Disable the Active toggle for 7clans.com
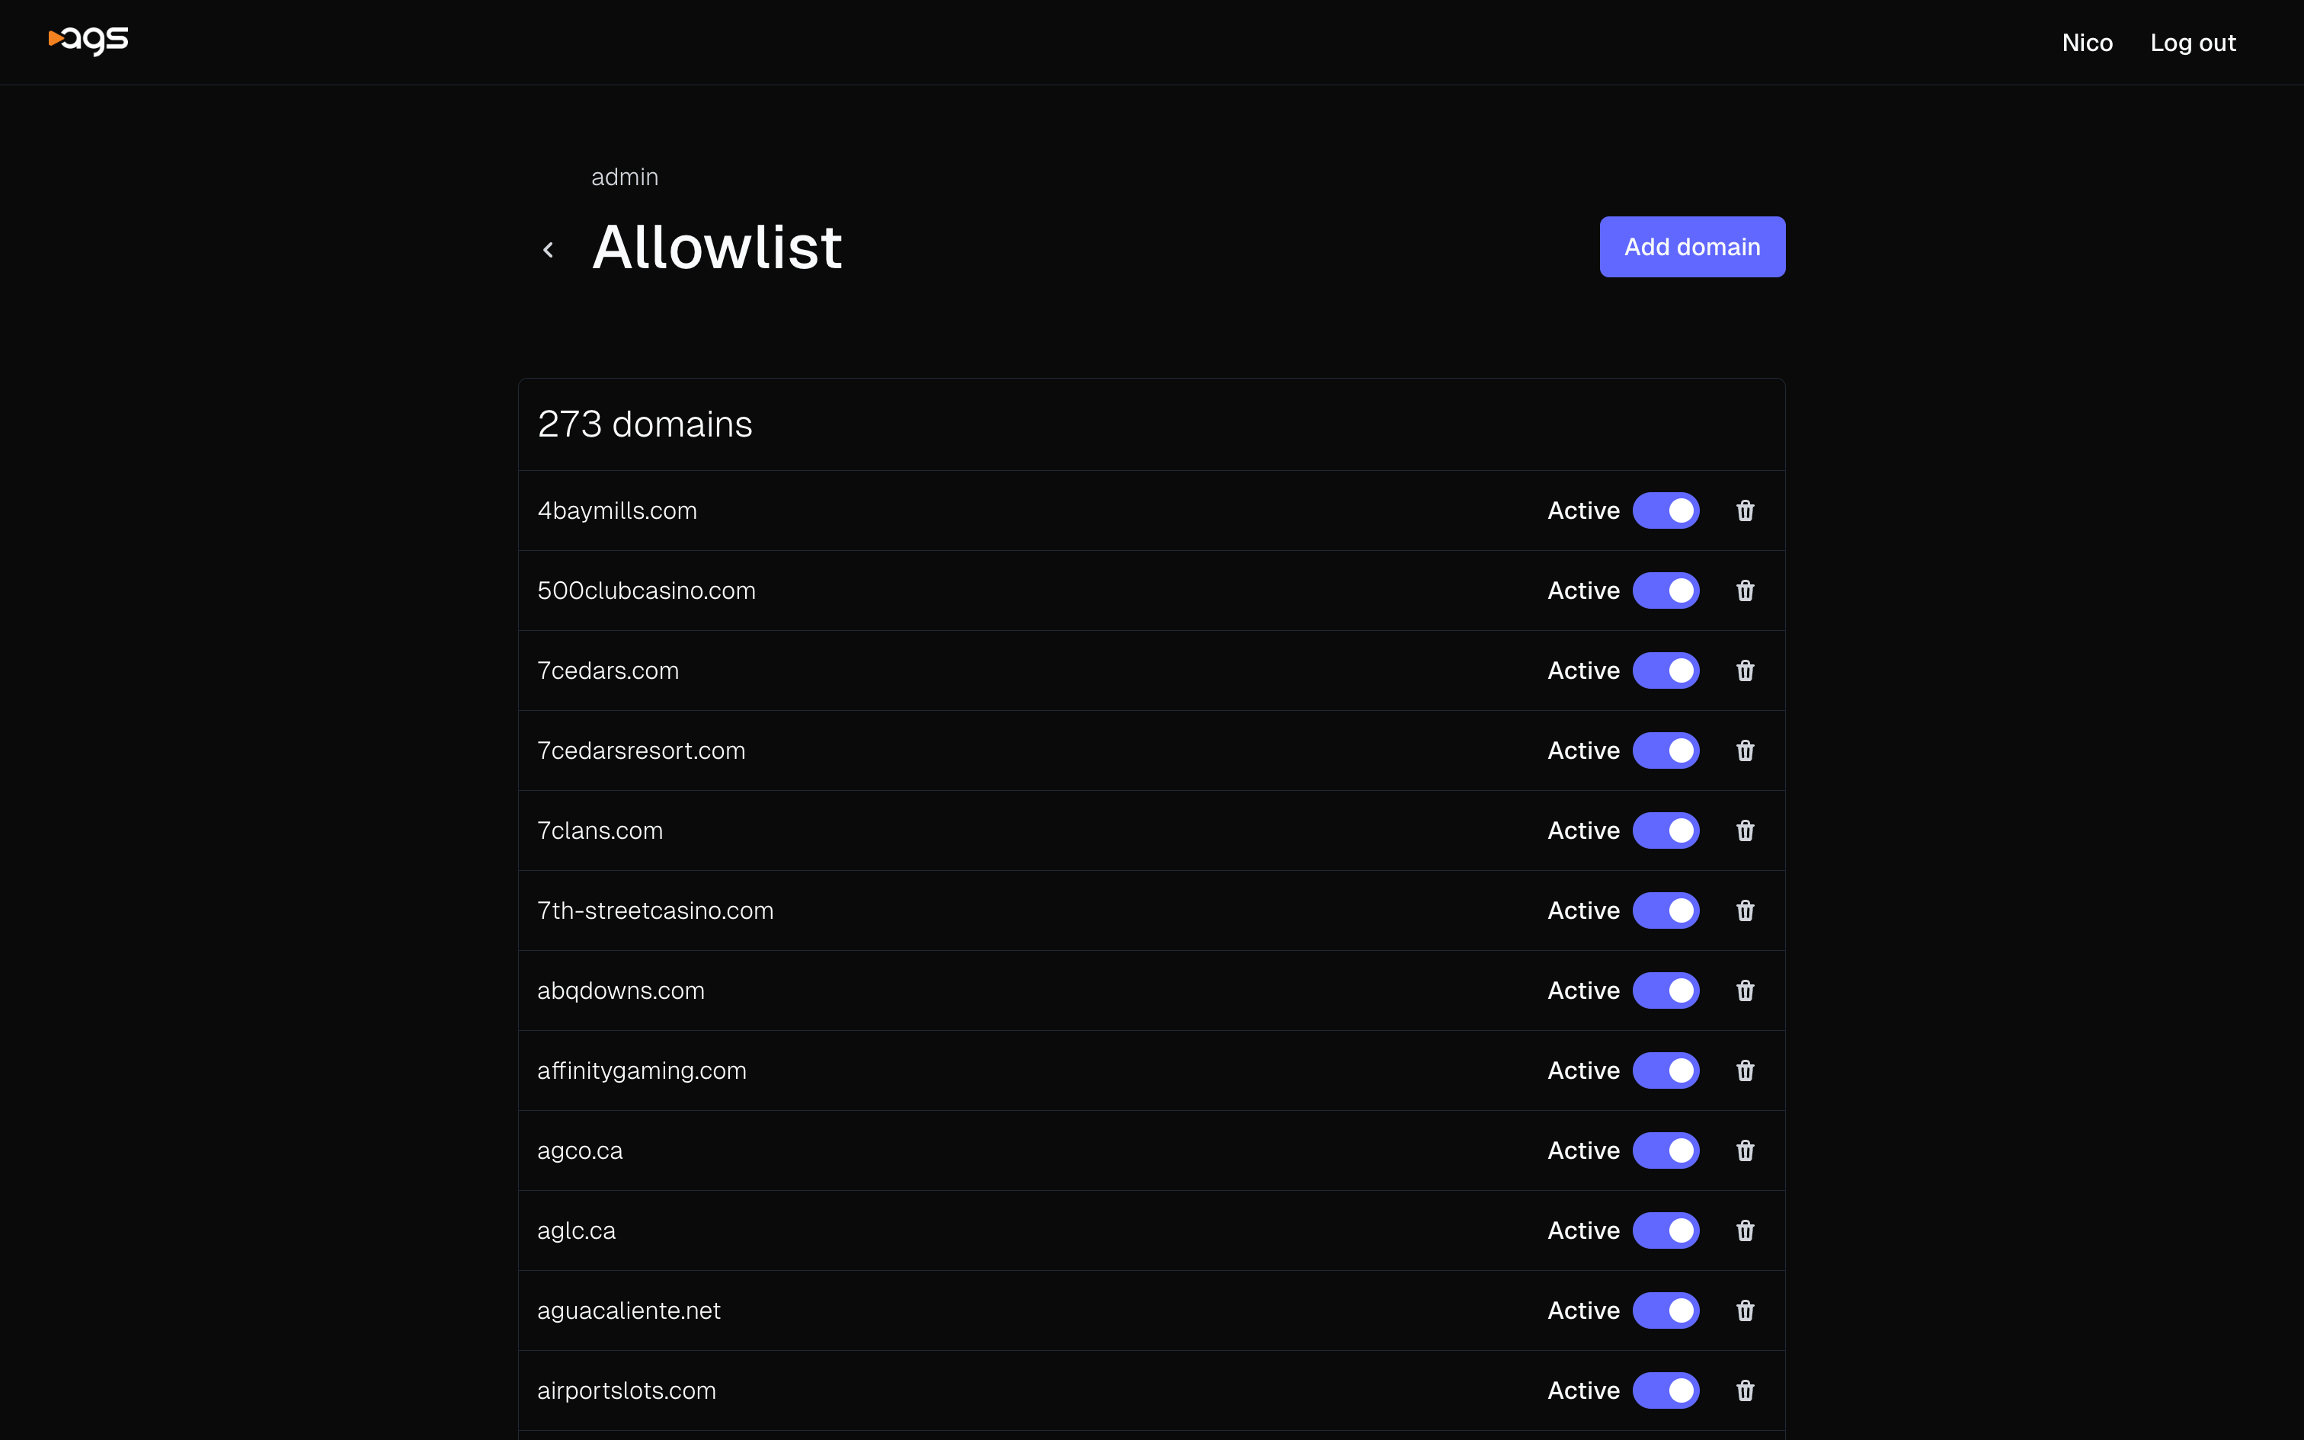This screenshot has height=1440, width=2304. pos(1666,830)
